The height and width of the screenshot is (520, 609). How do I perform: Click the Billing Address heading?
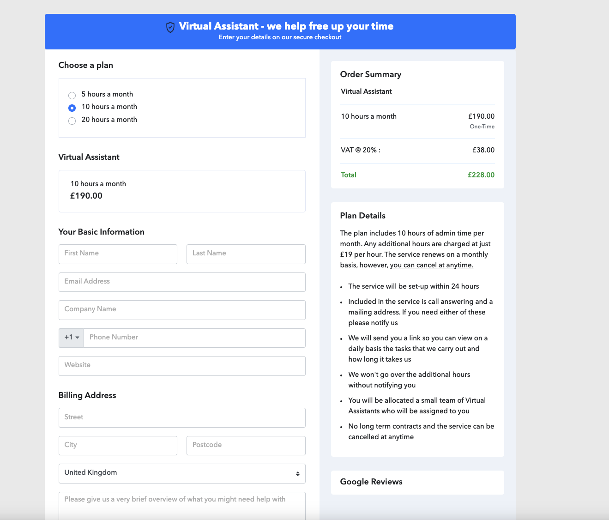click(x=87, y=395)
